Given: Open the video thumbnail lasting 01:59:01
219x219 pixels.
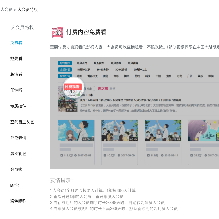Looking at the screenshot, I should click(163, 131).
